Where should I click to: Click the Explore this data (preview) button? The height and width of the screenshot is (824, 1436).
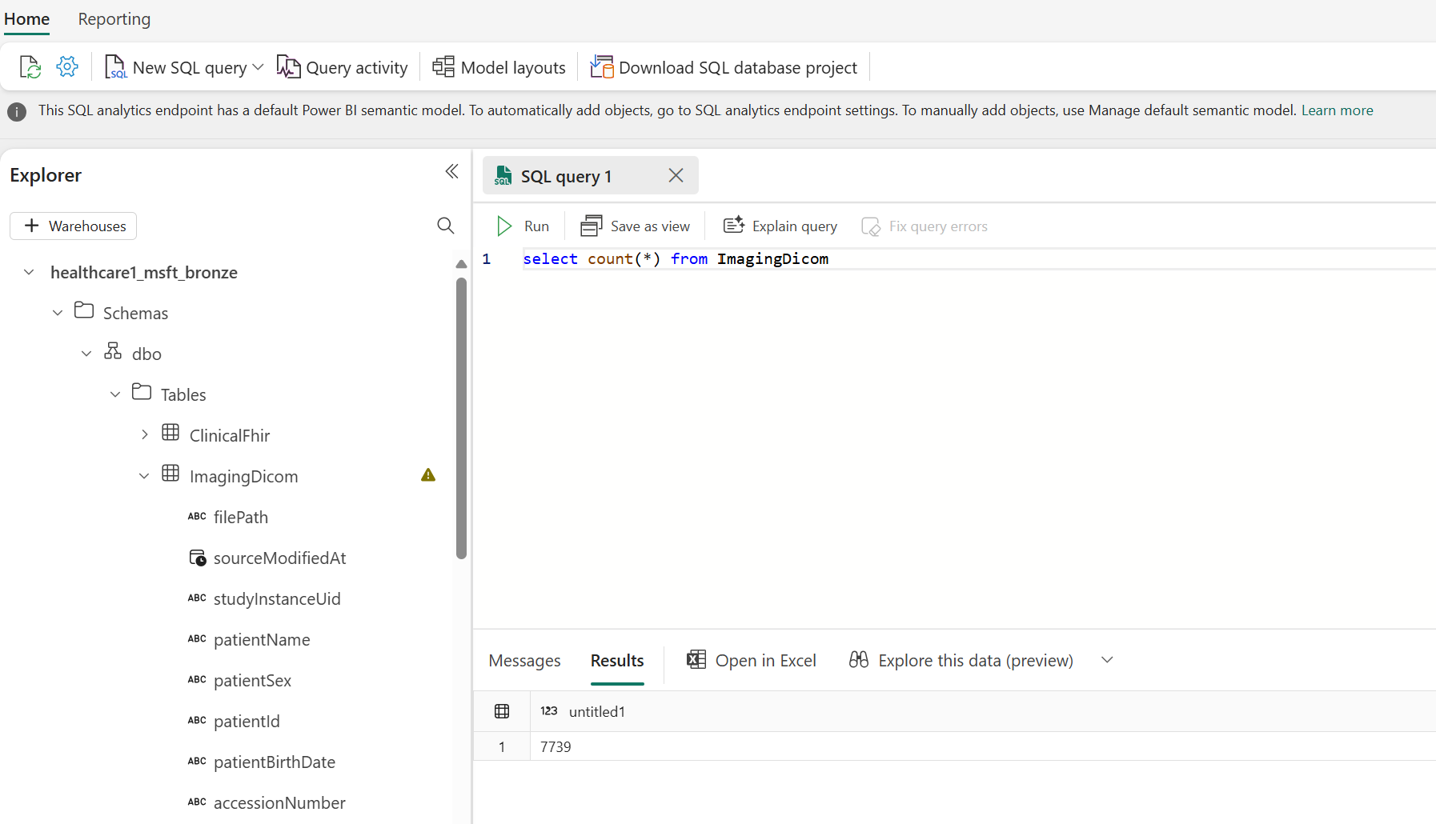[961, 660]
